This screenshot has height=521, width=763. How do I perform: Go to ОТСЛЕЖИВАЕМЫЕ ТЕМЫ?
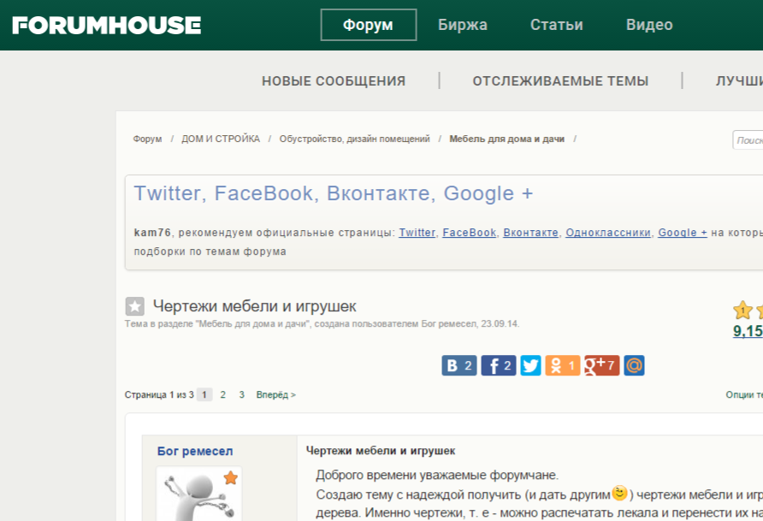(560, 80)
